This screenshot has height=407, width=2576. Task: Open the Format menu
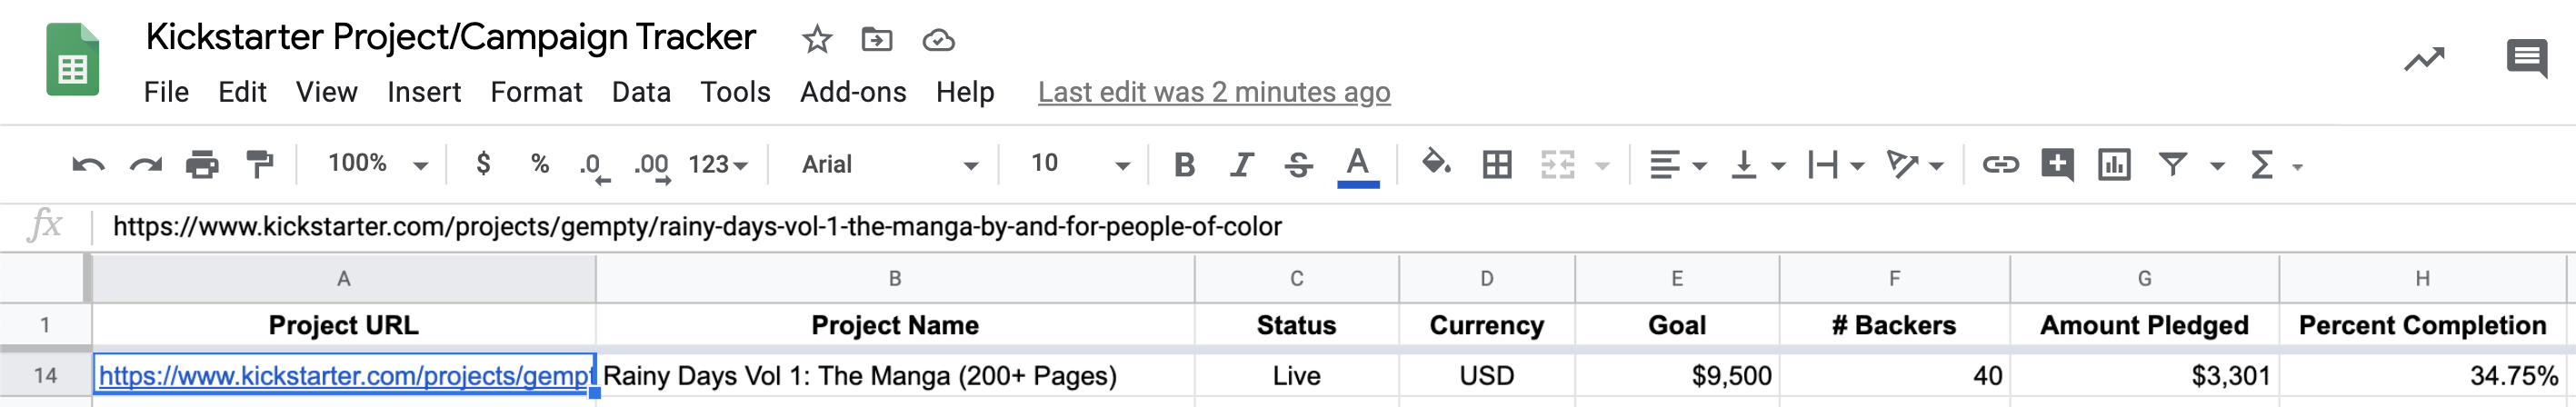[x=536, y=92]
